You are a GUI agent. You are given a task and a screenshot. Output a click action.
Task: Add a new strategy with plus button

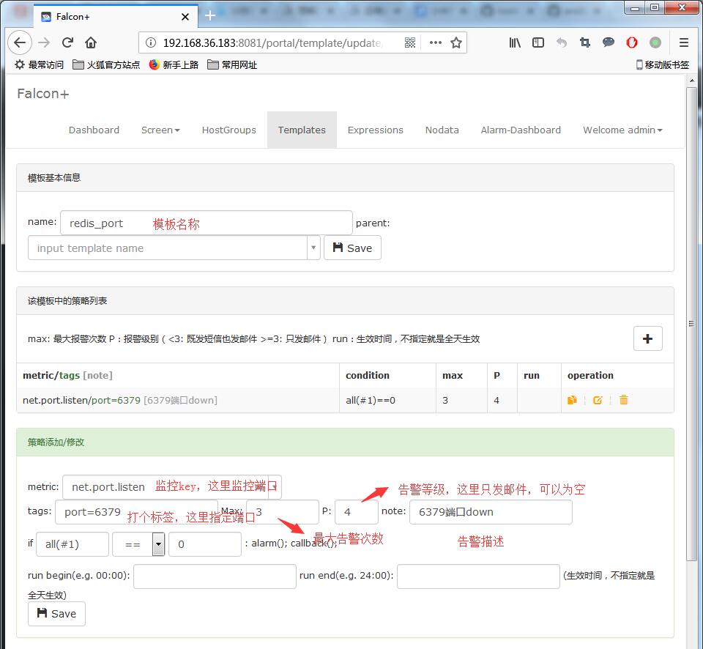(647, 338)
